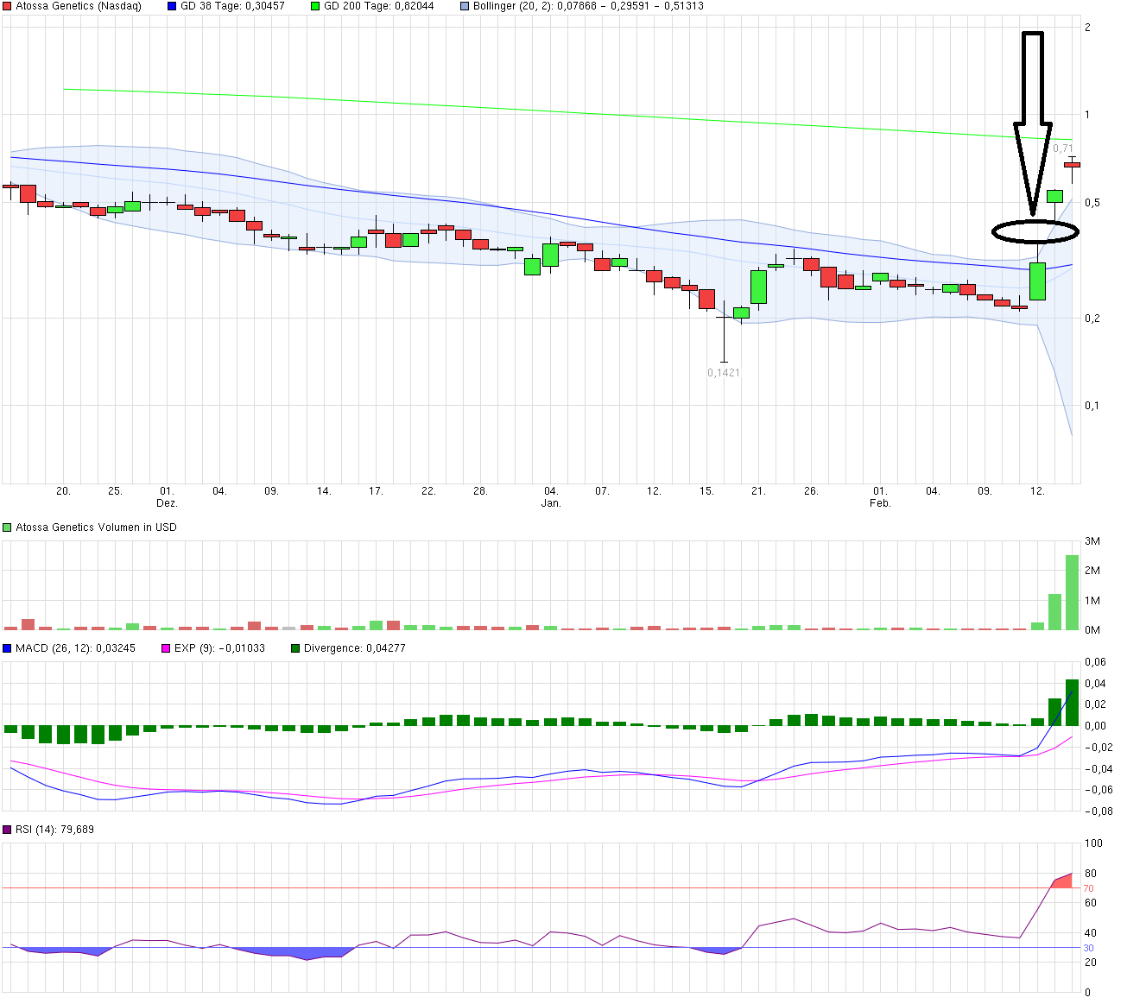Click the purple RSI (14) legend swatch
Viewport: 1127px width, 1004px height.
[8, 830]
